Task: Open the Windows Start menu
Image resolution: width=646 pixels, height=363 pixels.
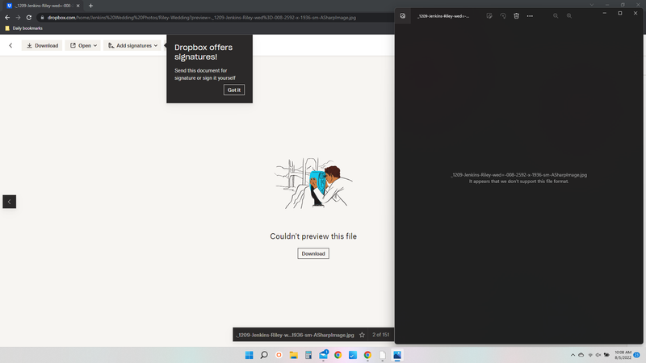Action: 249,355
